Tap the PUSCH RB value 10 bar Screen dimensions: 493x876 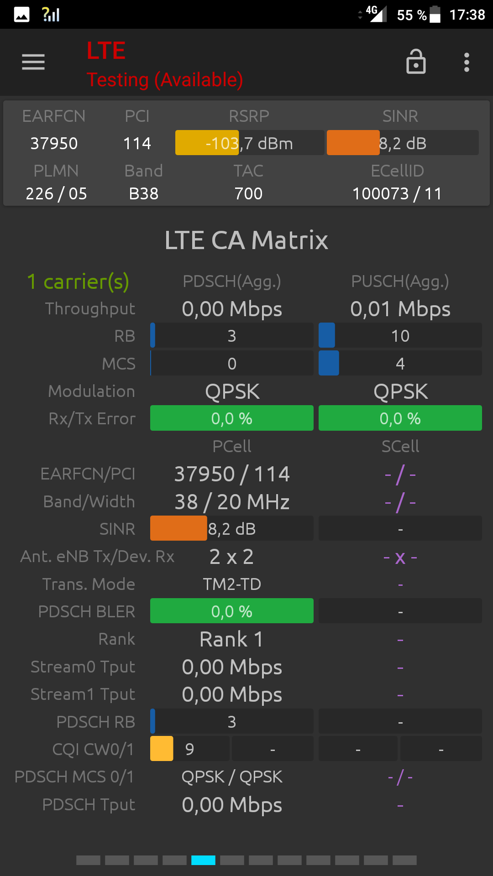tap(400, 335)
